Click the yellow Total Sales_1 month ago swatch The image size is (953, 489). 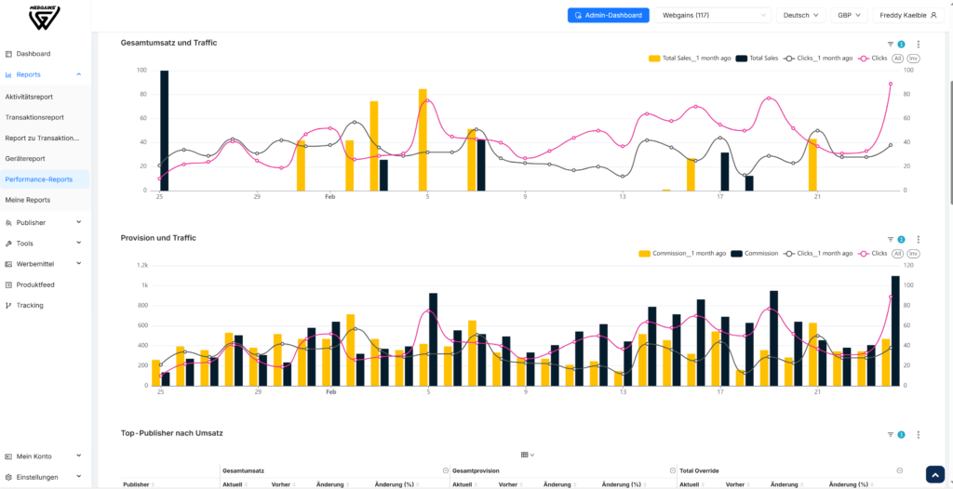pos(654,59)
